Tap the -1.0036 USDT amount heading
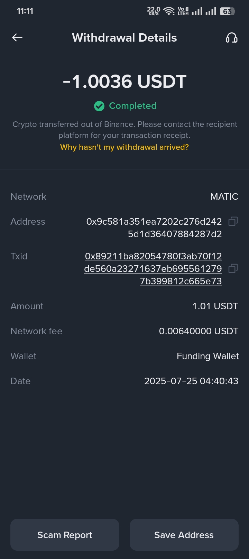249x559 pixels. 124,81
